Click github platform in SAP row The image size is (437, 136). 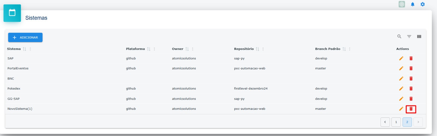click(131, 58)
